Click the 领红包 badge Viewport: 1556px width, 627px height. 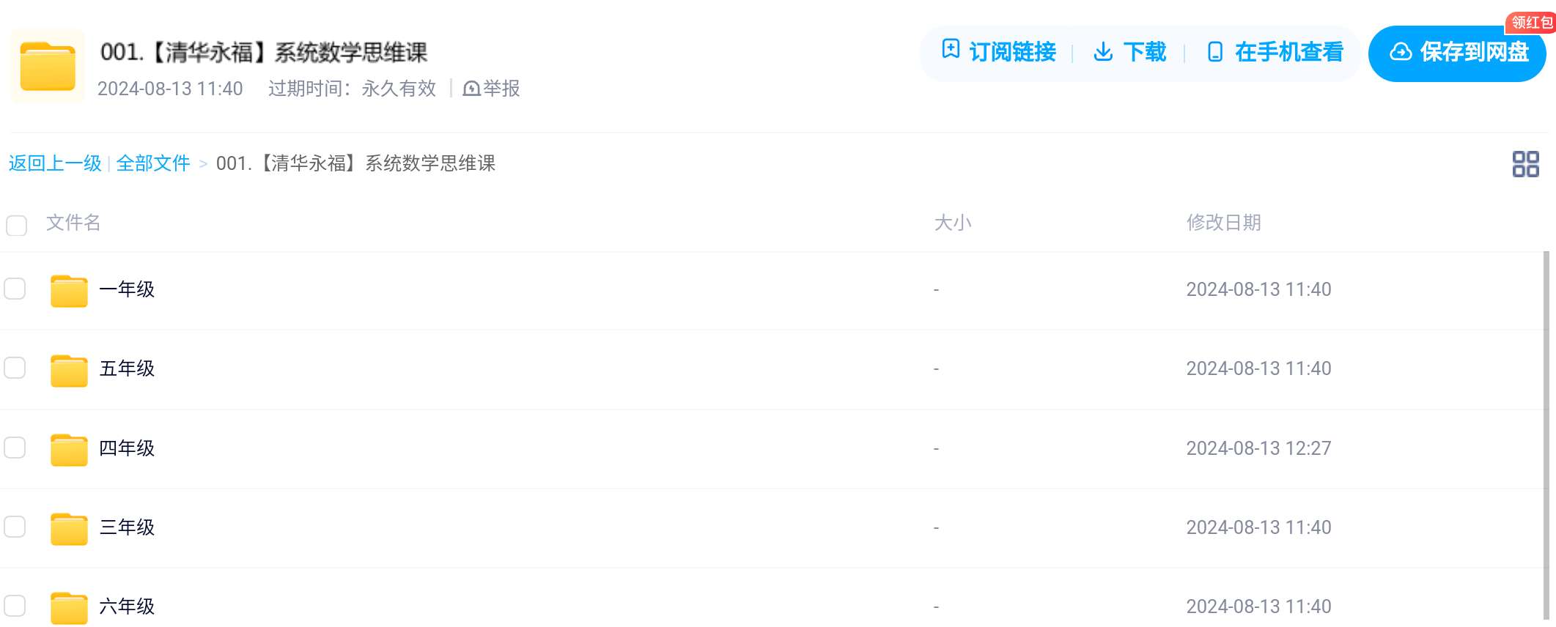(x=1530, y=23)
